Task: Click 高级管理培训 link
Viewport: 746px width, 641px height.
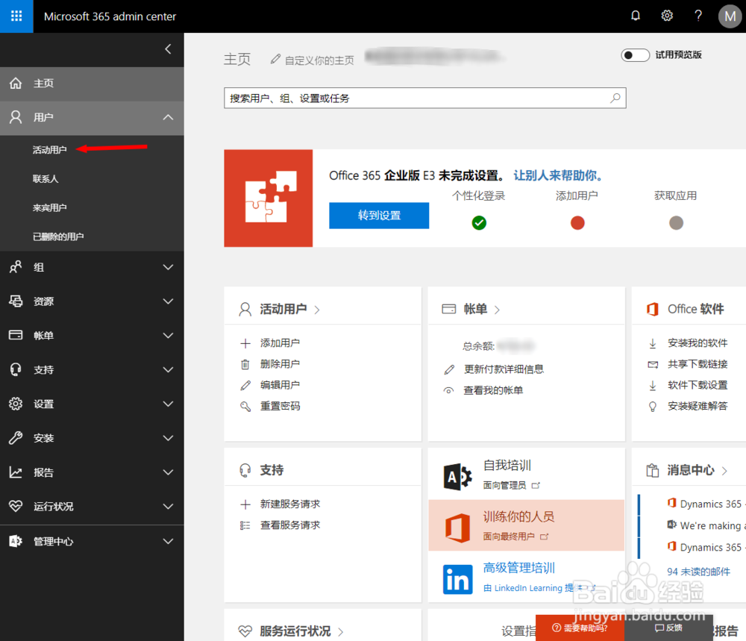Action: point(519,568)
